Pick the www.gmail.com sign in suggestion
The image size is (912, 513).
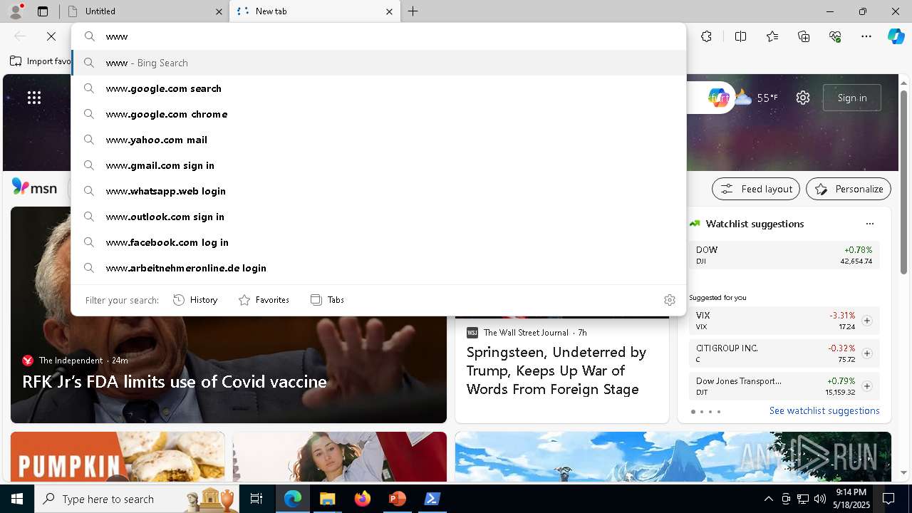(x=378, y=165)
